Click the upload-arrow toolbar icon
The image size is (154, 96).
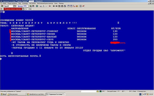coord(43,6)
